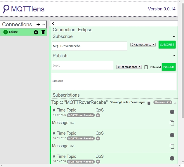Show info for message 14
The height and width of the screenshot is (167, 184).
click(172, 112)
